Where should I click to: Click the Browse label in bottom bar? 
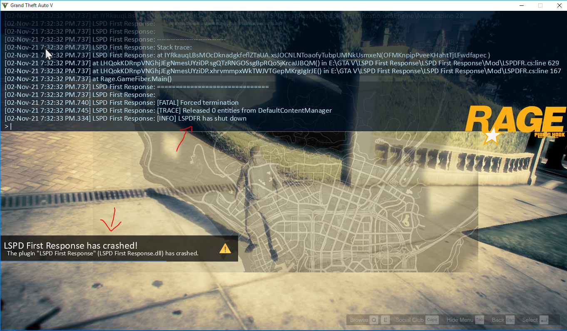pos(359,320)
